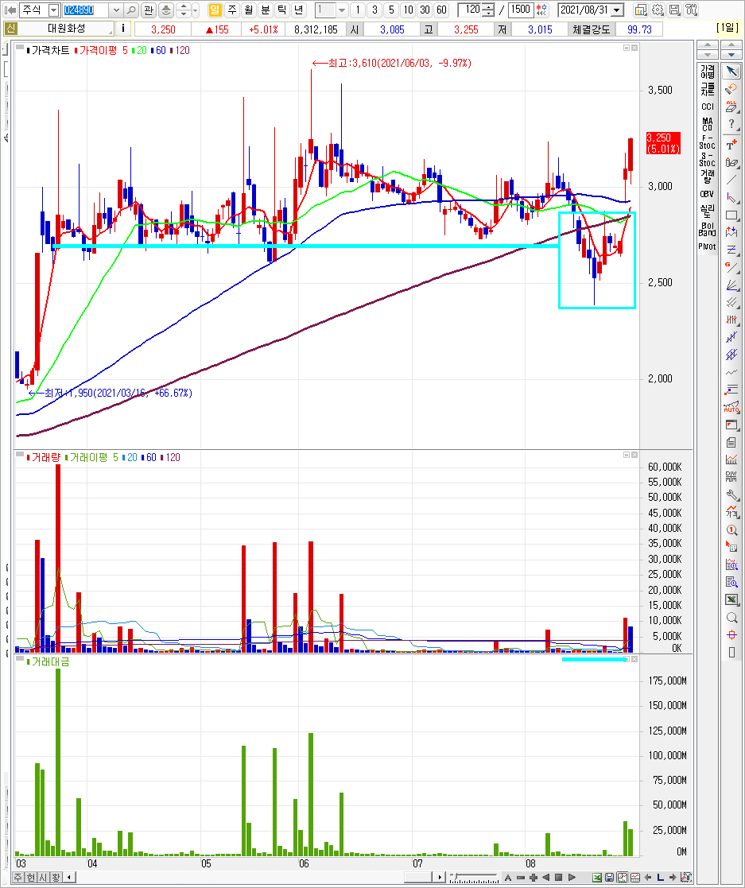This screenshot has height=888, width=745.
Task: Erase all drawings with the ALL eraser icon
Action: click(x=731, y=107)
